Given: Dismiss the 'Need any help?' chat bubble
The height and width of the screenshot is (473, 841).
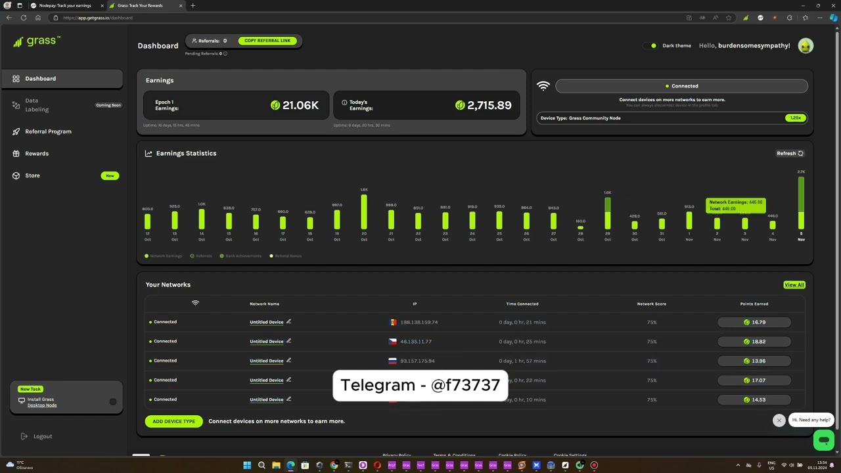Looking at the screenshot, I should 779,420.
